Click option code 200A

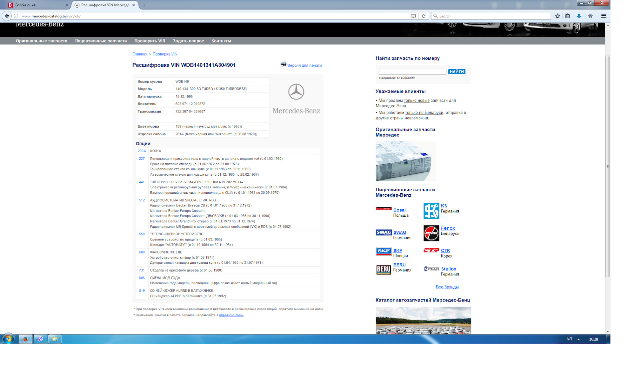pos(142,151)
